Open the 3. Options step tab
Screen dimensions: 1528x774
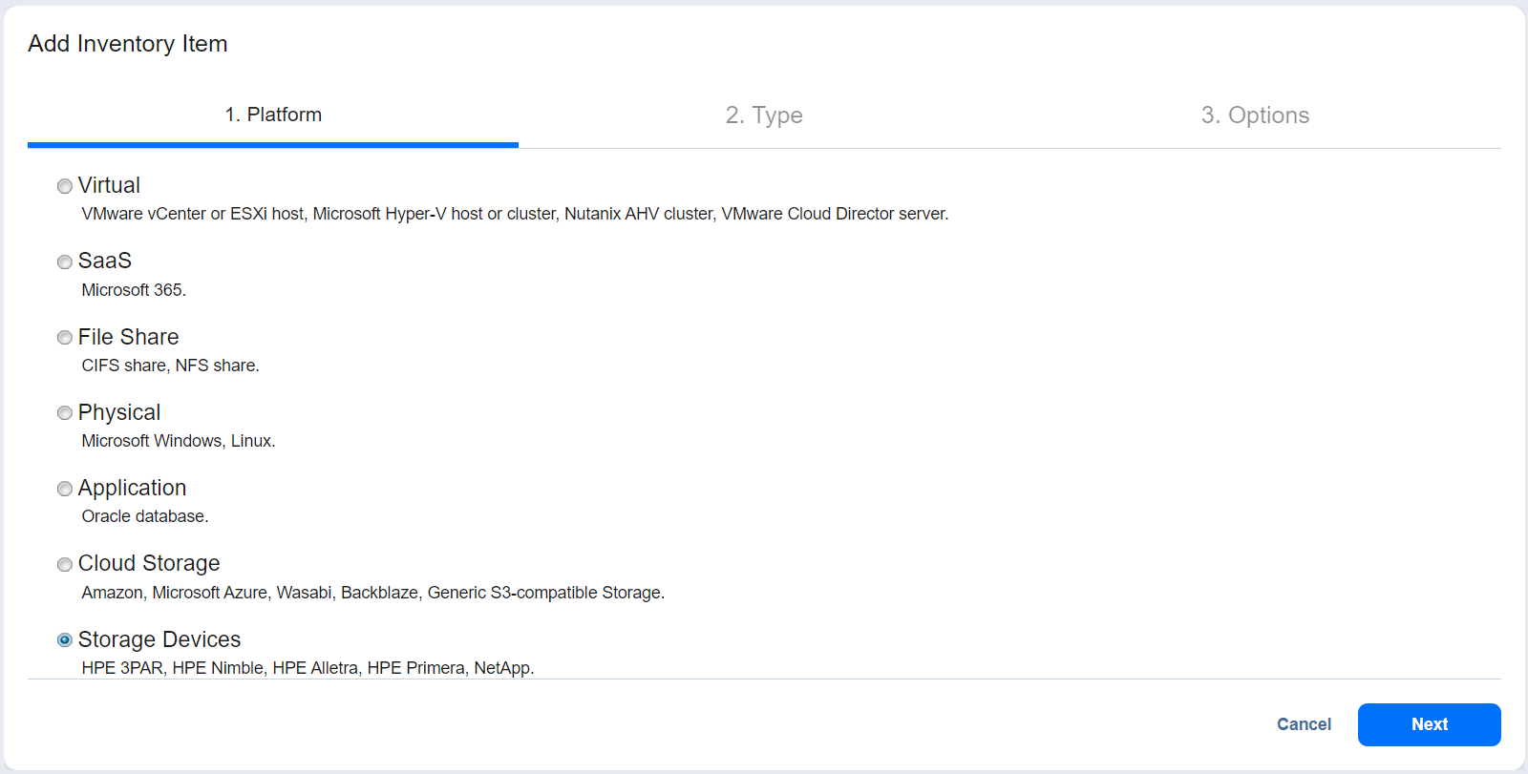[1255, 115]
